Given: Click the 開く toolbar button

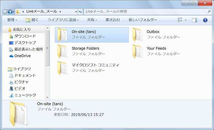Looking at the screenshot, I should point(32,20).
